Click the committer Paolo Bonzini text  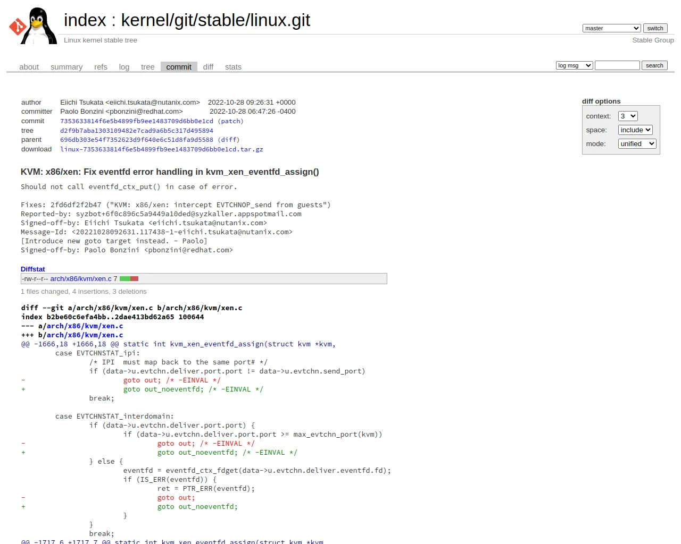coord(121,112)
